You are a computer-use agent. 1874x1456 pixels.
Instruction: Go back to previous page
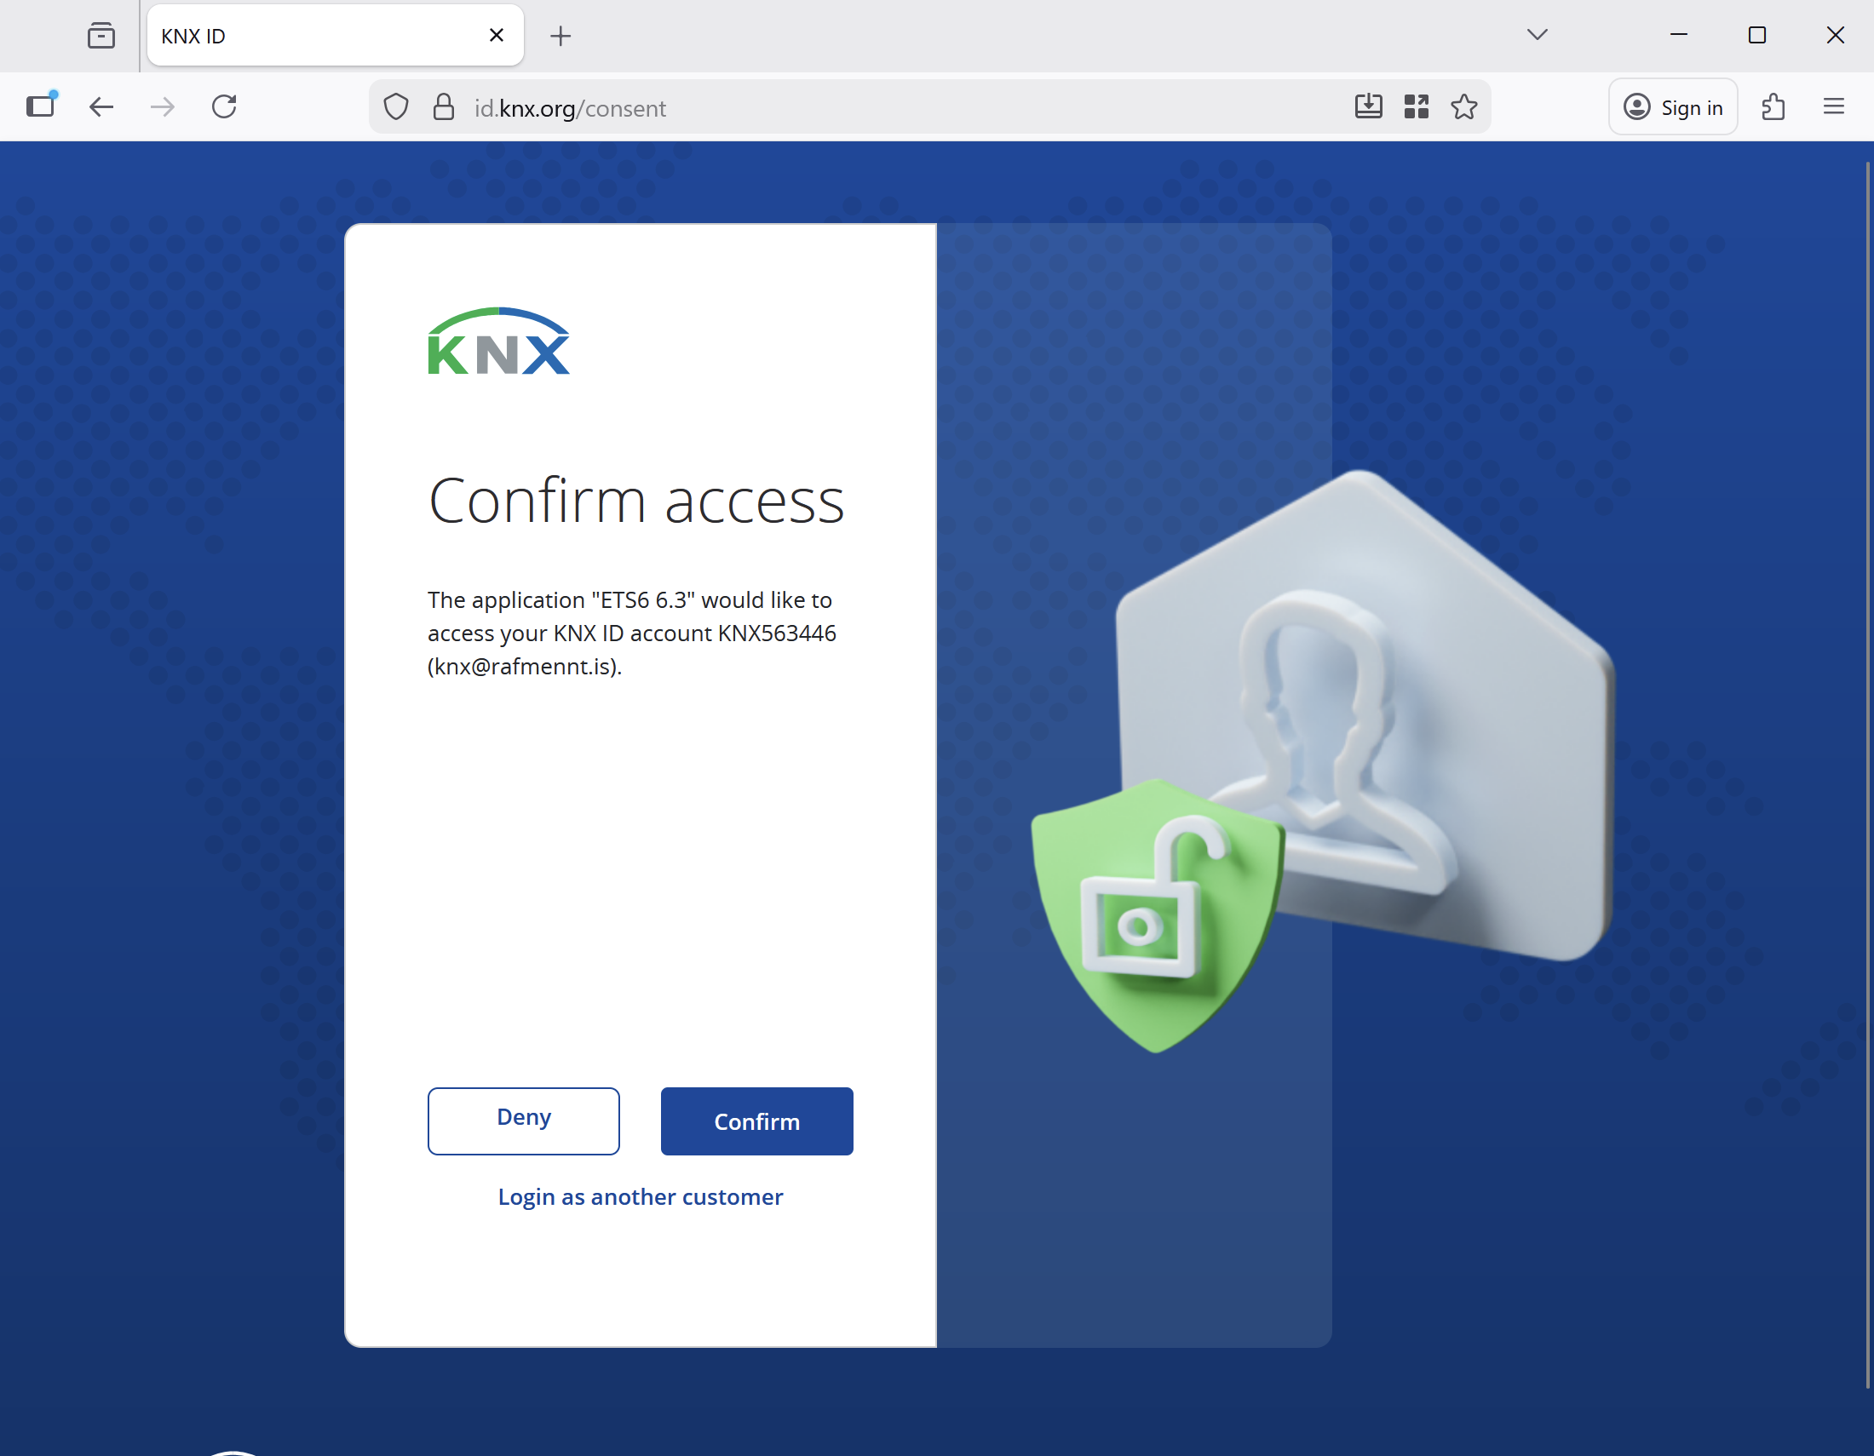pyautogui.click(x=101, y=107)
